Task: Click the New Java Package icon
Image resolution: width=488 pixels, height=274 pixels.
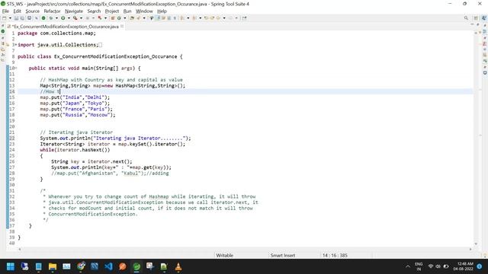Action: (x=113, y=18)
